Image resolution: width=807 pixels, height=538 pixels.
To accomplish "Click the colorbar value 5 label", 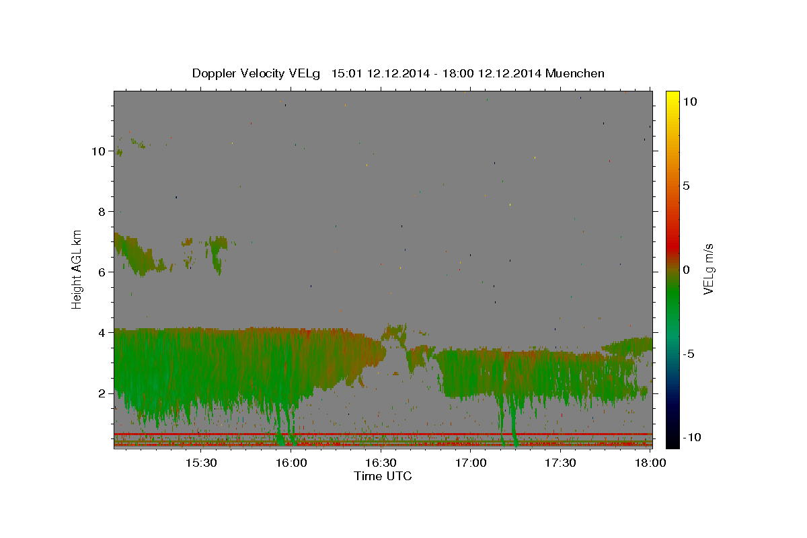I will (686, 186).
